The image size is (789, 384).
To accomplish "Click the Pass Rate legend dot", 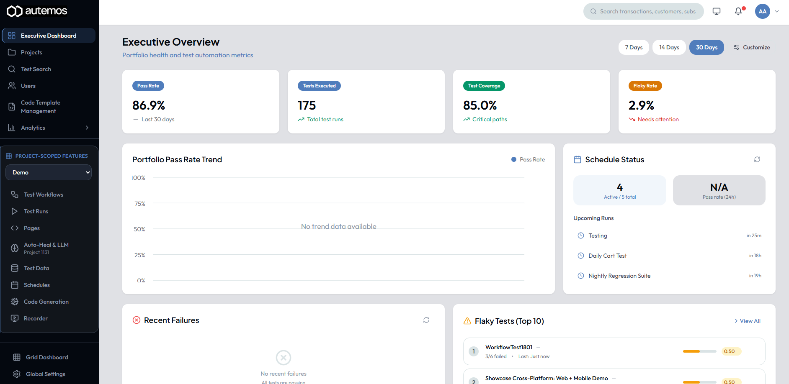I will pyautogui.click(x=514, y=159).
